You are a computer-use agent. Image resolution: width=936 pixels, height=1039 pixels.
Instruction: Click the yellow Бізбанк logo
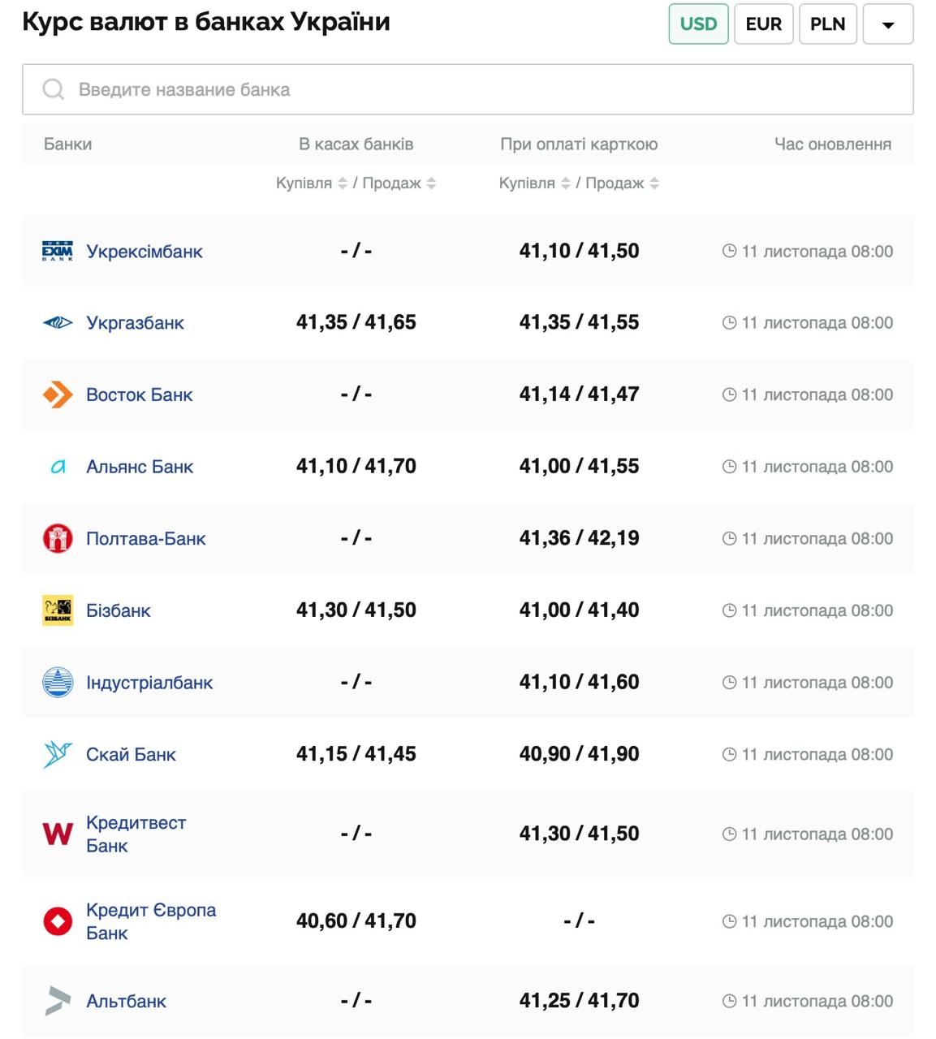click(x=58, y=610)
